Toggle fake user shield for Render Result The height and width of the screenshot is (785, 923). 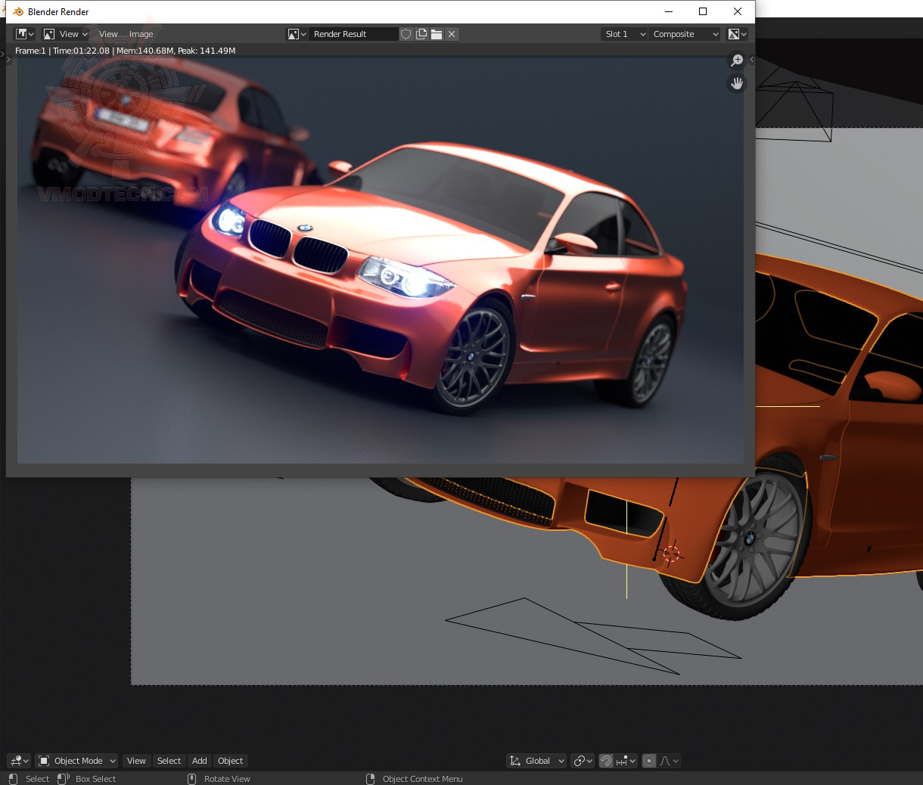[x=406, y=34]
